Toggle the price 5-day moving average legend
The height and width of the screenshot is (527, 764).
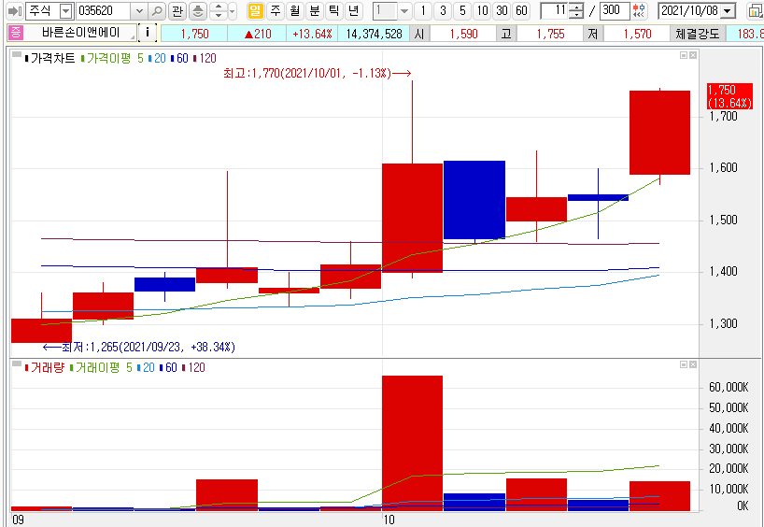click(x=140, y=59)
